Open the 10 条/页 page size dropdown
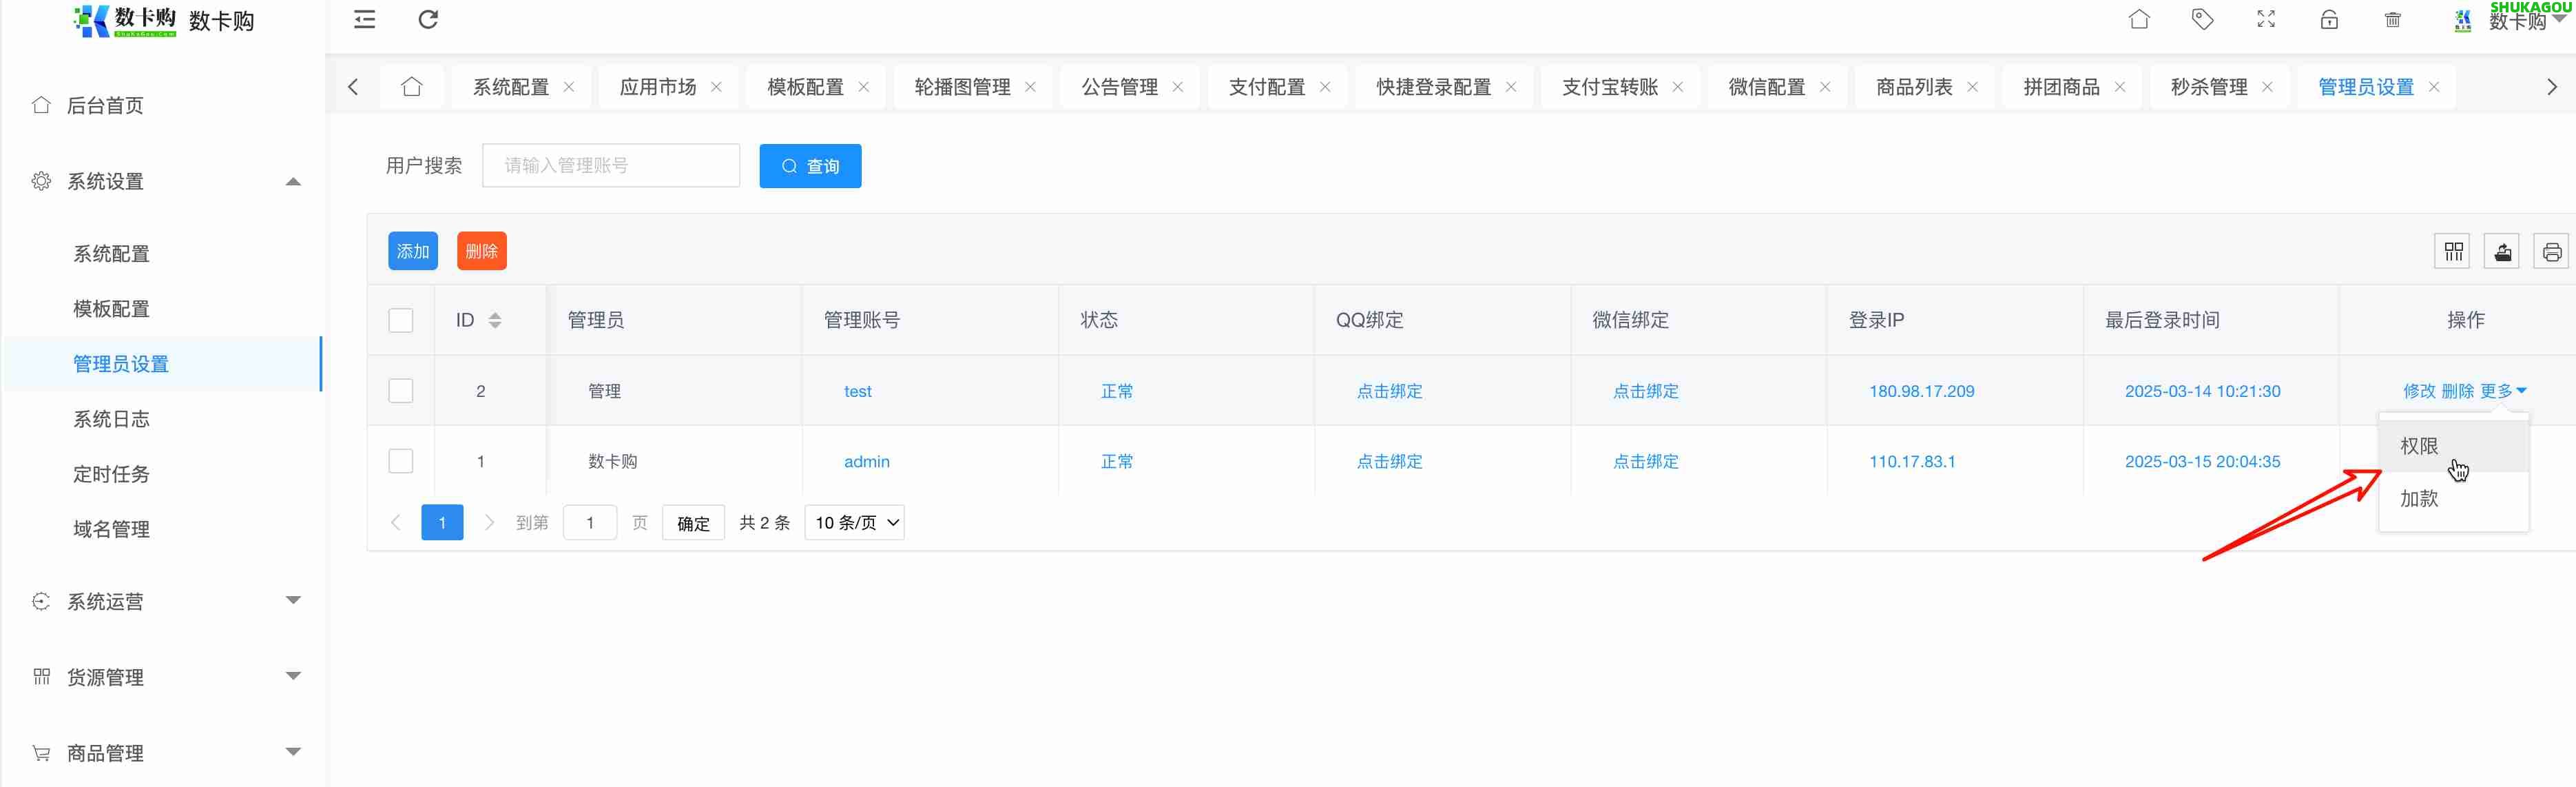 click(x=854, y=522)
